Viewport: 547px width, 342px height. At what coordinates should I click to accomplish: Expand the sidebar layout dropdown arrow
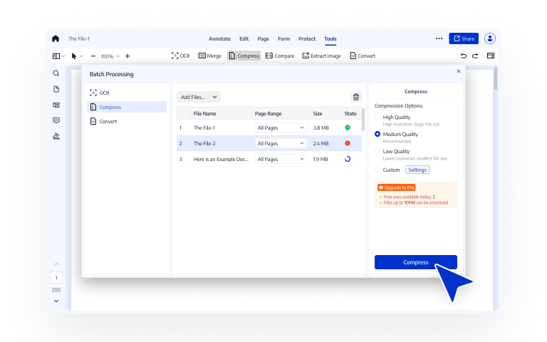click(x=63, y=56)
